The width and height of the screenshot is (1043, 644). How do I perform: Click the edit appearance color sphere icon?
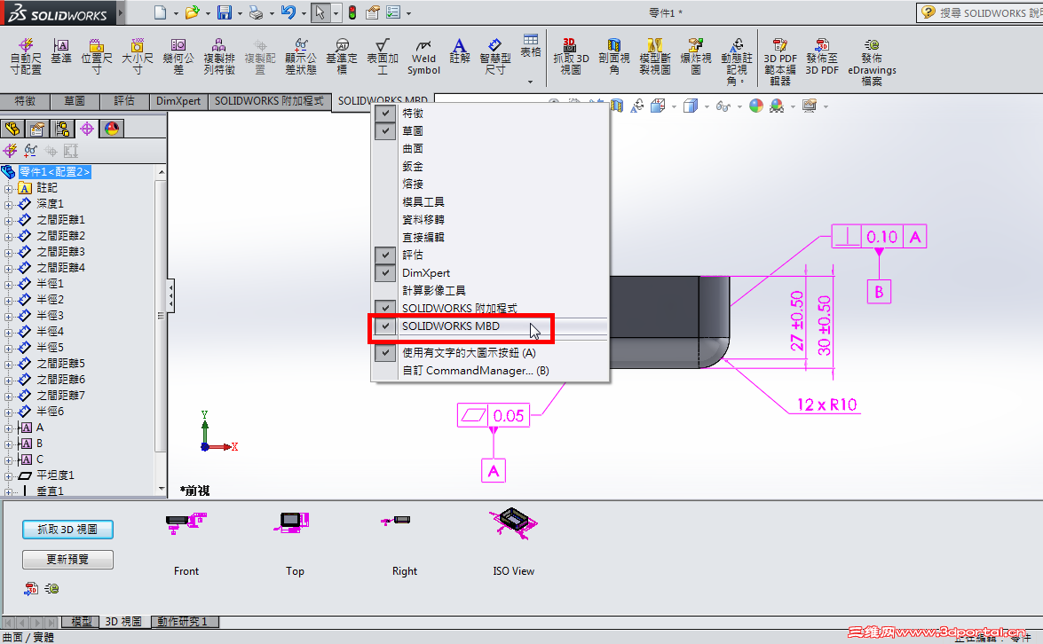click(756, 106)
